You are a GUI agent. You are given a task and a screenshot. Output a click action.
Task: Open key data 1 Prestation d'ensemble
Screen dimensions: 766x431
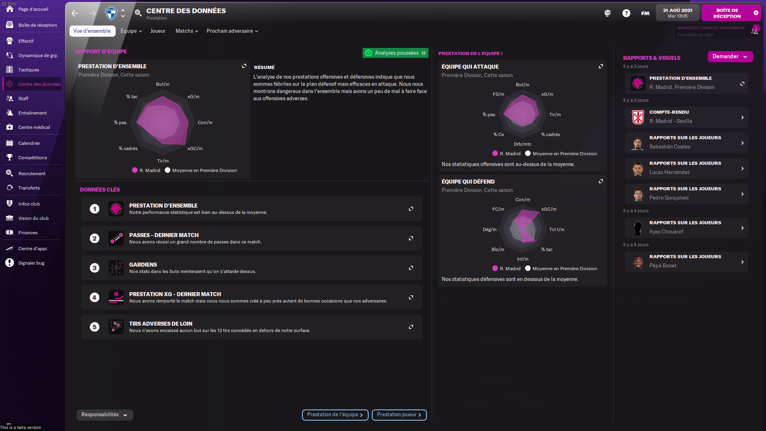click(x=251, y=209)
